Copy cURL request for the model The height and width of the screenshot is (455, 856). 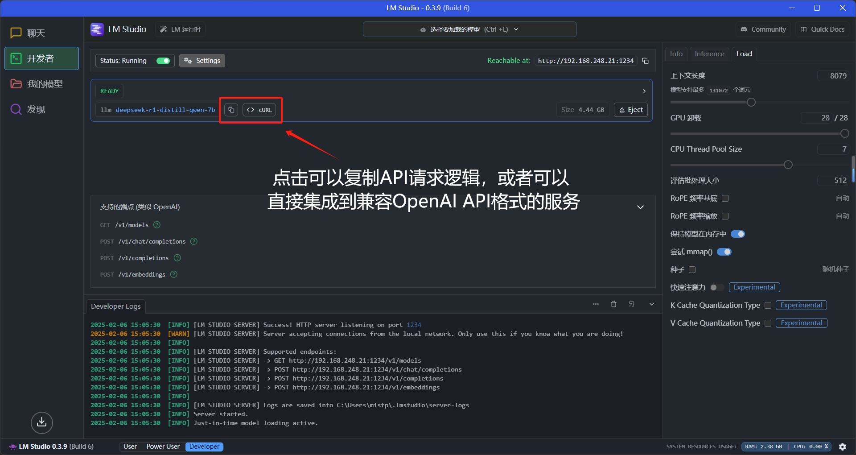click(x=259, y=110)
